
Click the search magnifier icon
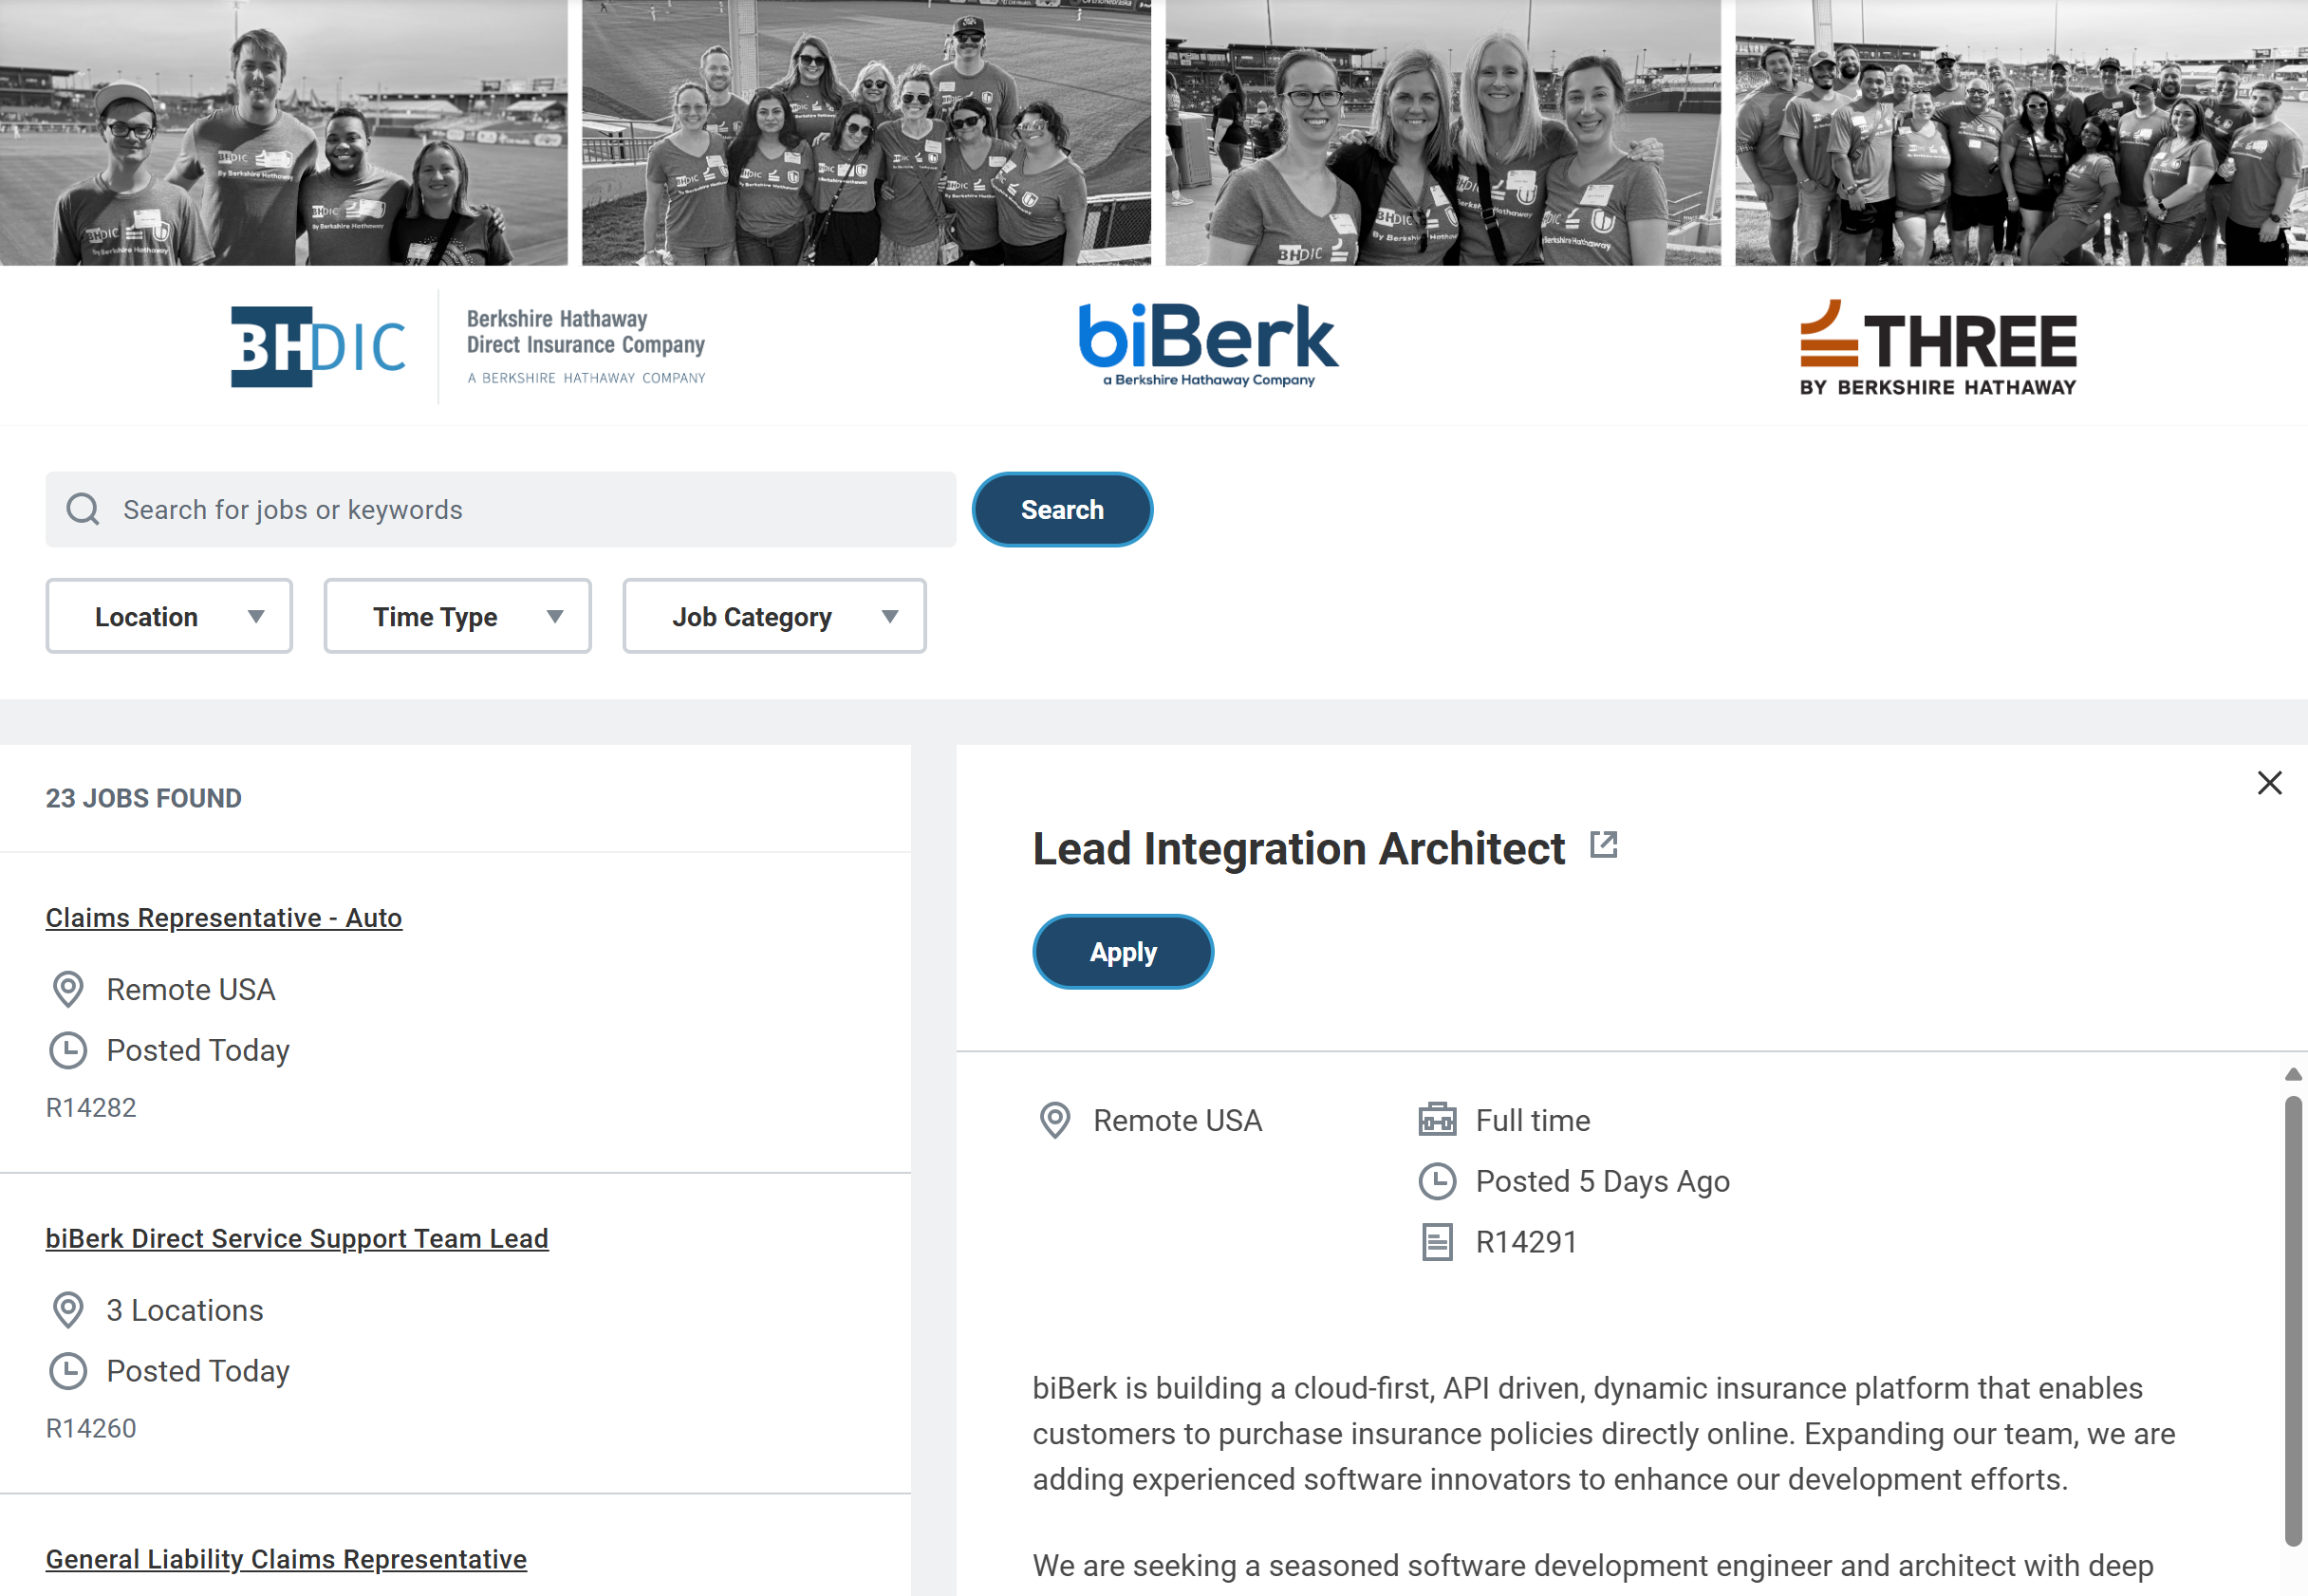click(x=83, y=509)
